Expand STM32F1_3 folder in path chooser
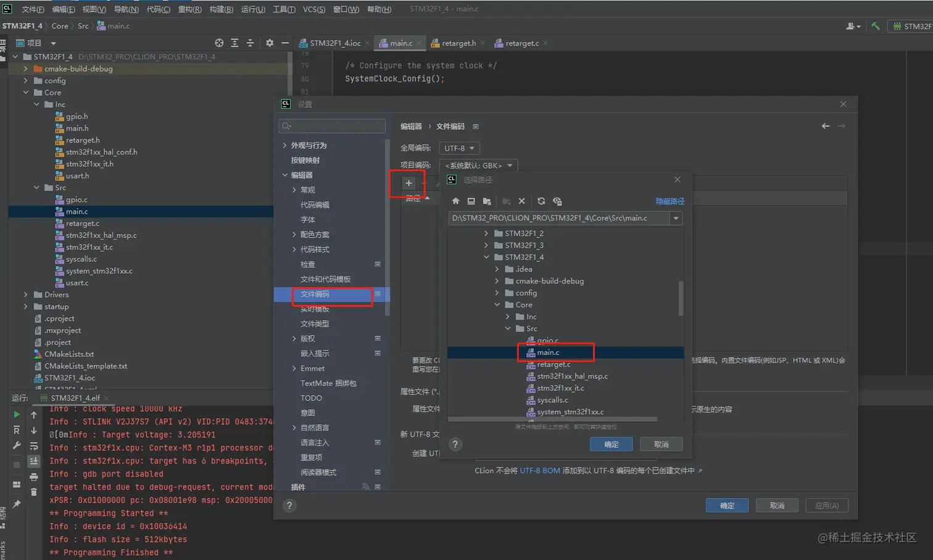Screen dimensions: 933x560 486,245
